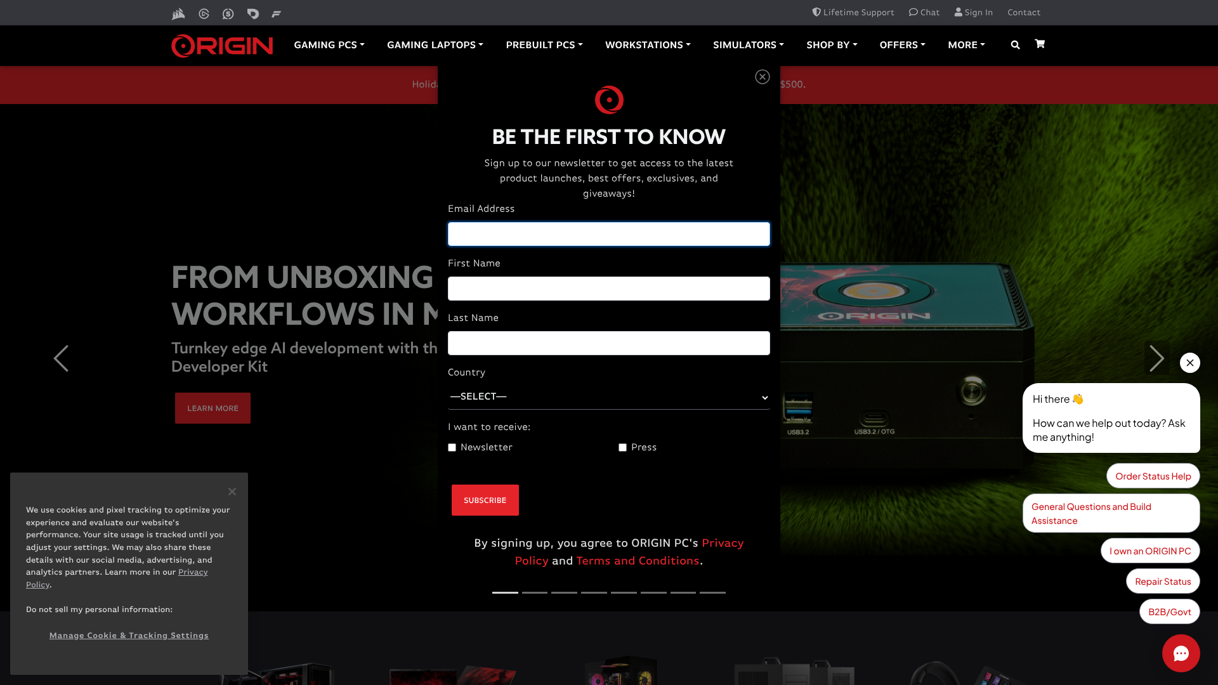Click the Fanatec brand logo icon
The image size is (1218, 685).
click(x=276, y=13)
